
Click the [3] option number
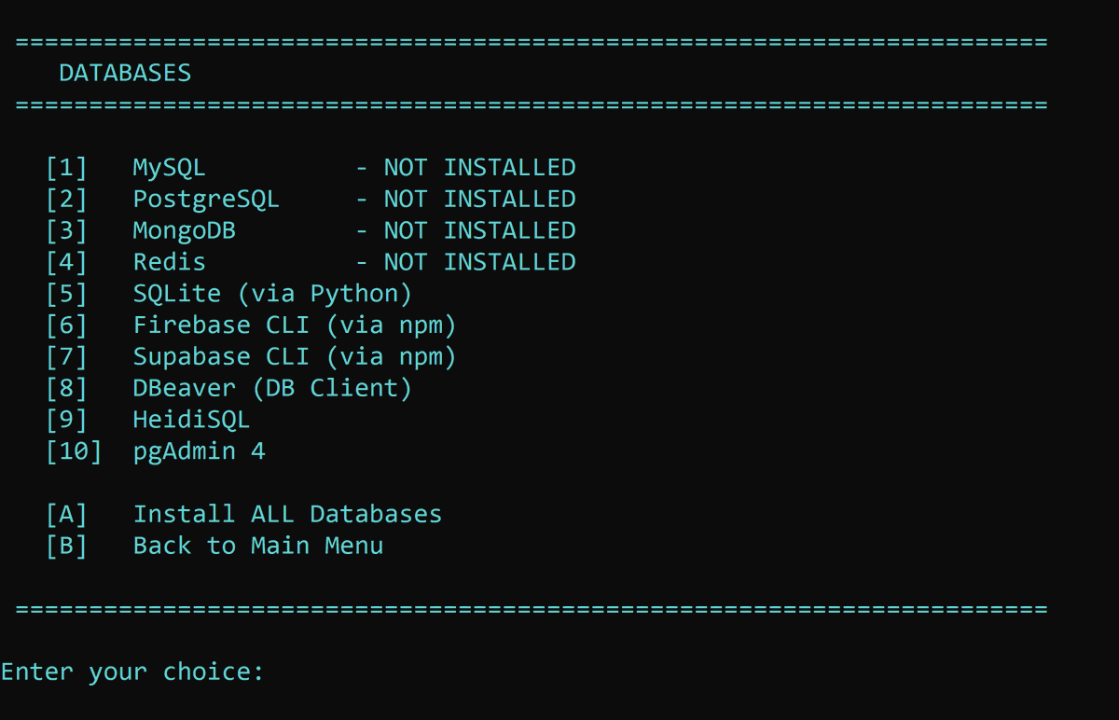(x=66, y=230)
